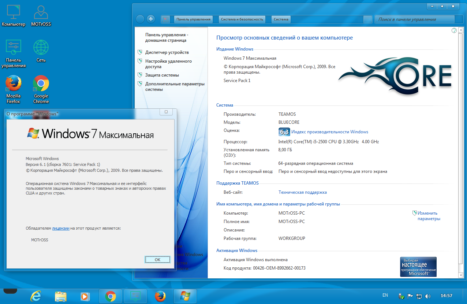Open the network tray icon
Viewport: 467px width, 304px height.
pyautogui.click(x=419, y=296)
